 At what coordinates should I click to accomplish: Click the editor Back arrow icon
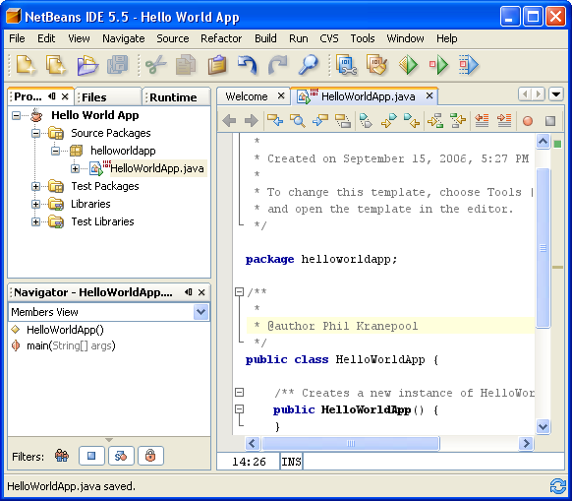[229, 120]
